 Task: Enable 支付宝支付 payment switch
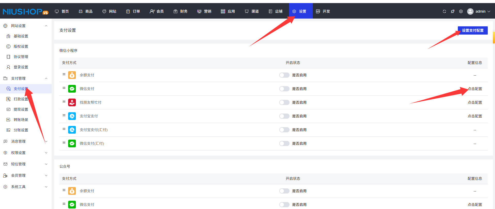click(284, 116)
